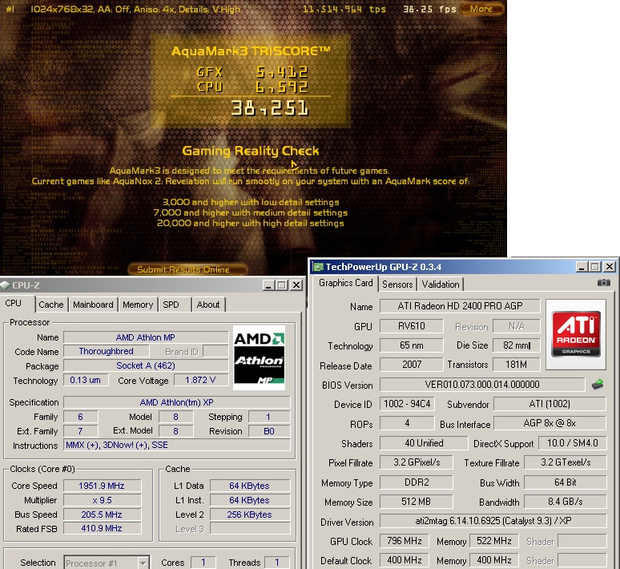Select the Graphics Card tab in GPU-Z
Viewport: 620px width, 569px height.
[x=345, y=283]
